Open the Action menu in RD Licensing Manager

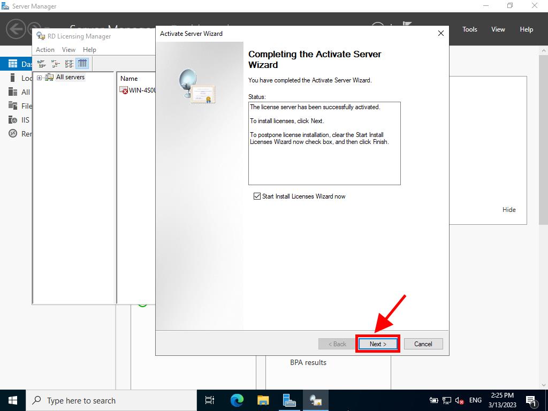tap(45, 50)
